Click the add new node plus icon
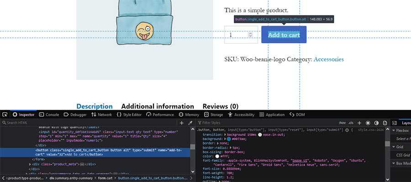Viewport: 411px width, 182px height. click(x=181, y=123)
